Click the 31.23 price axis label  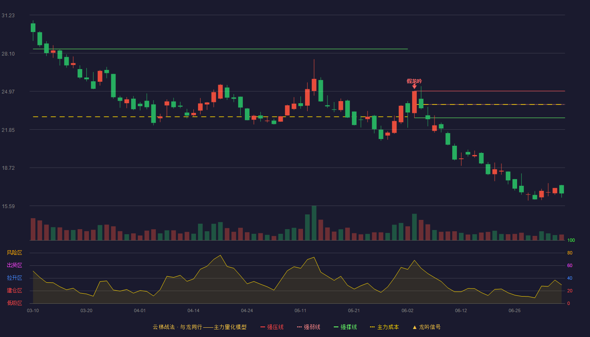[x=8, y=16]
